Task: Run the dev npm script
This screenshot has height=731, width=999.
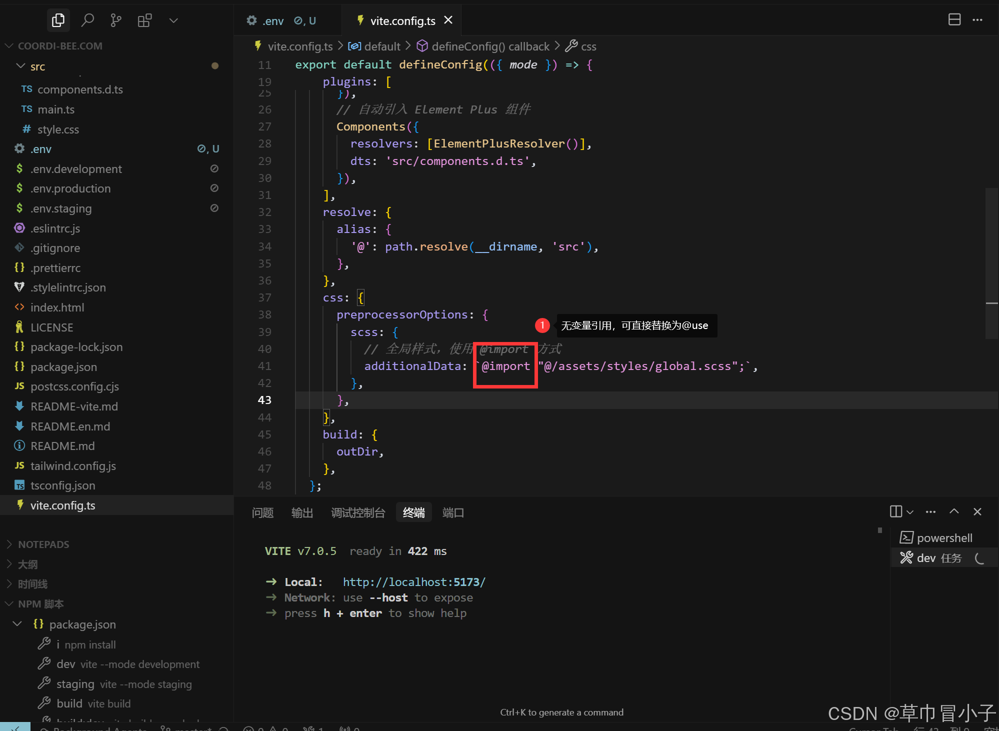Action: tap(117, 664)
